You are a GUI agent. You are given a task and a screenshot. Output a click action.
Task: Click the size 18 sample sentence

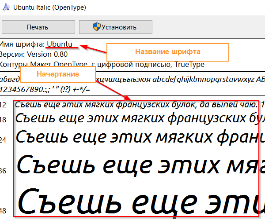tap(140, 118)
